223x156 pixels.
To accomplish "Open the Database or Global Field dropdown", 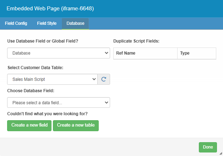I will 59,53.
